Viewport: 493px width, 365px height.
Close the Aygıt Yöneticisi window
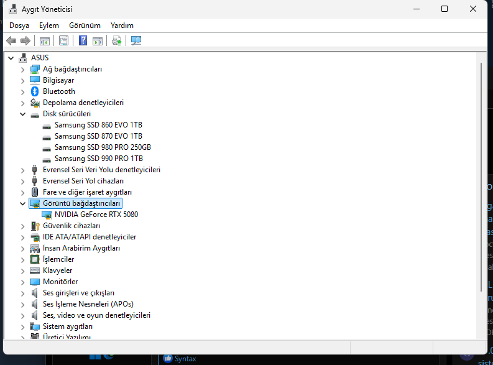pyautogui.click(x=473, y=9)
